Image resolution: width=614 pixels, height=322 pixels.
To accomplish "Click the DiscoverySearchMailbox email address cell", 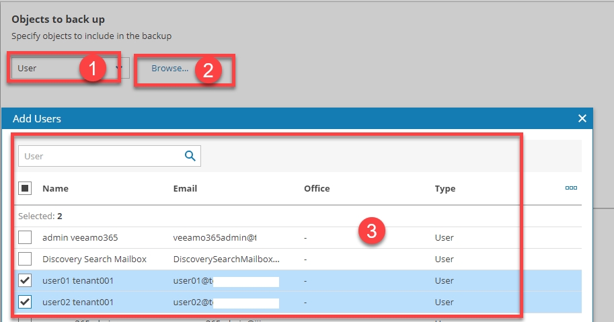I will [226, 259].
